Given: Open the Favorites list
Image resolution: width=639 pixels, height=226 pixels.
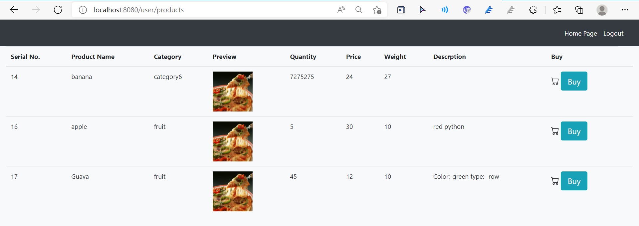Looking at the screenshot, I should coord(557,10).
